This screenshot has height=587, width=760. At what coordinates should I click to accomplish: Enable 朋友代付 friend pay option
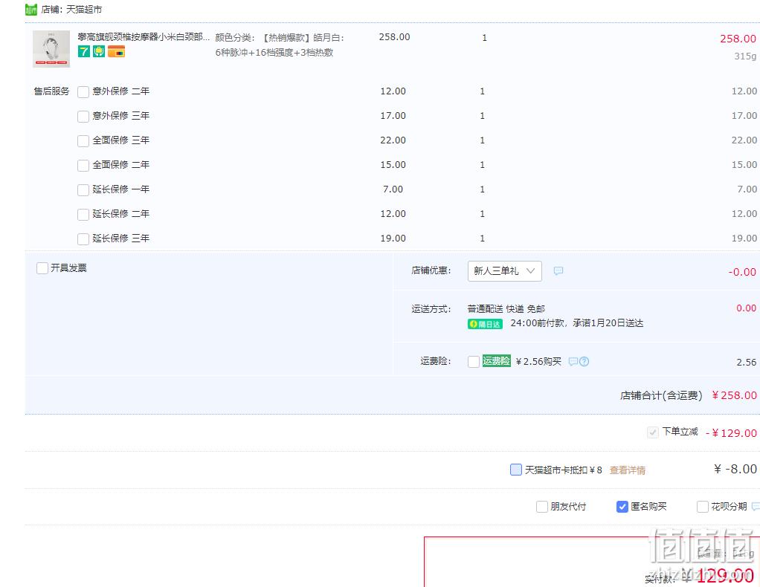click(542, 507)
